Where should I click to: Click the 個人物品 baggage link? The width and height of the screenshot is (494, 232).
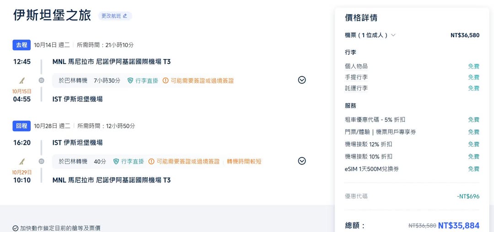pos(356,66)
